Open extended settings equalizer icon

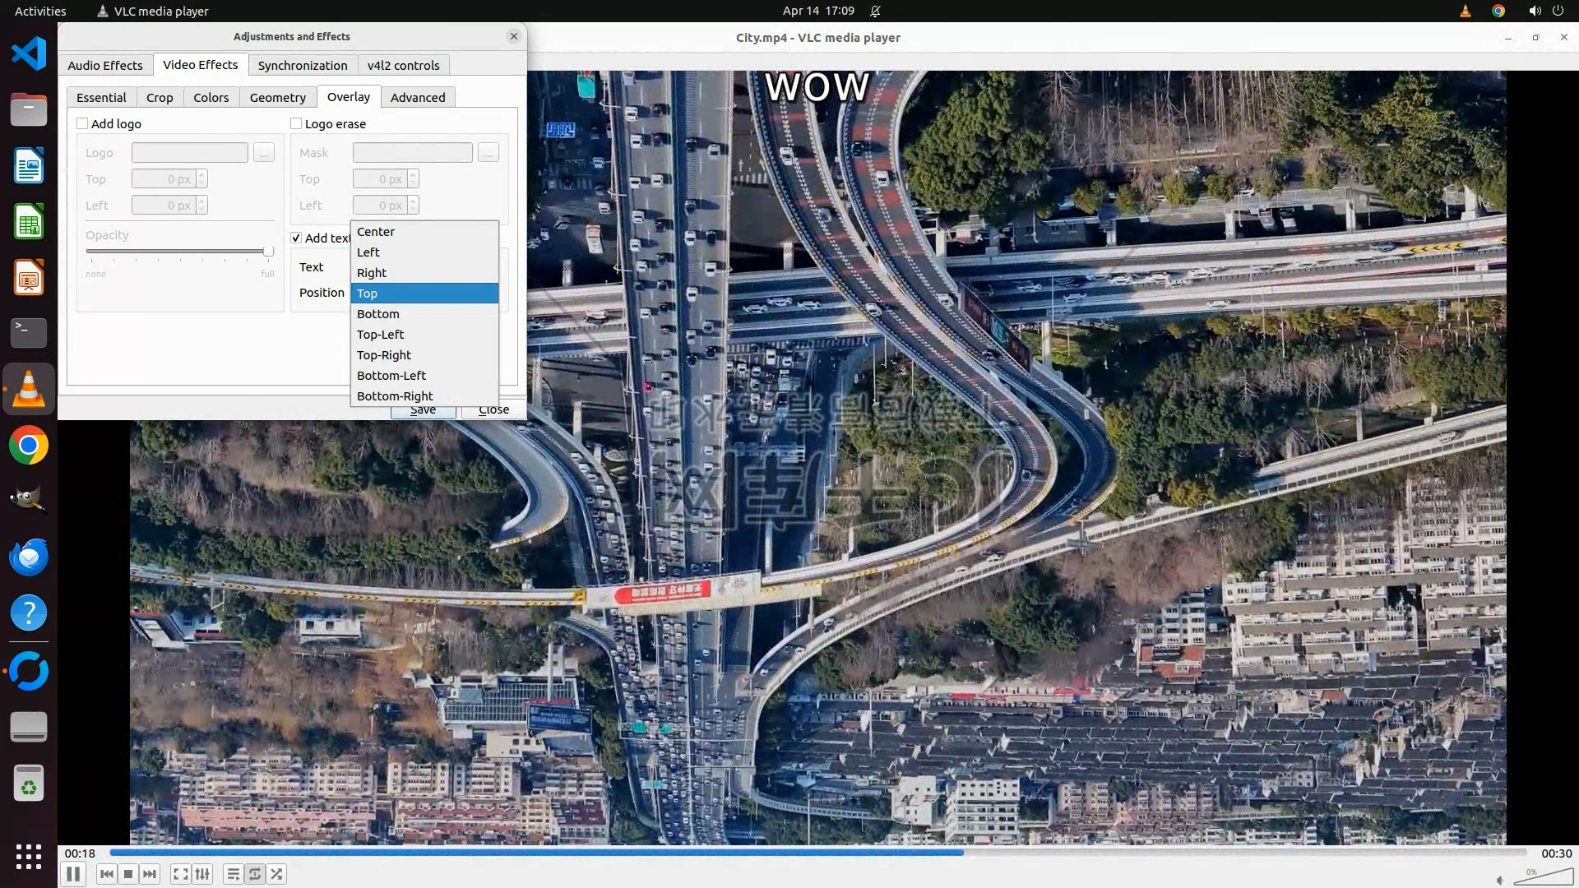pyautogui.click(x=202, y=874)
